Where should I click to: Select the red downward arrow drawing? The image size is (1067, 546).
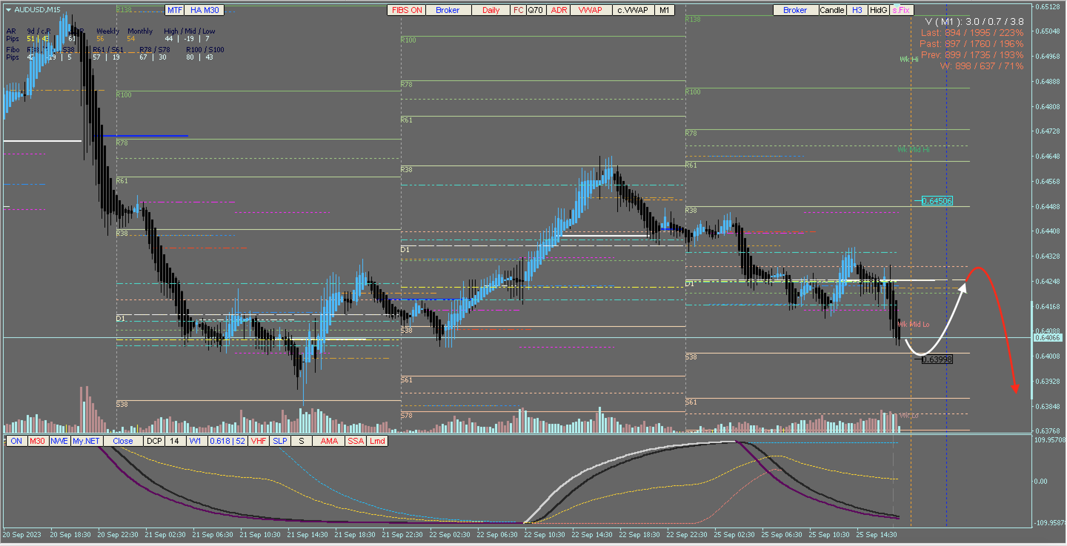click(x=1003, y=323)
